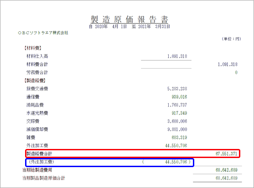Image resolution: width=254 pixels, height=188 pixels.
Task: Click the 【製造経費】 section header
Action: (35, 80)
